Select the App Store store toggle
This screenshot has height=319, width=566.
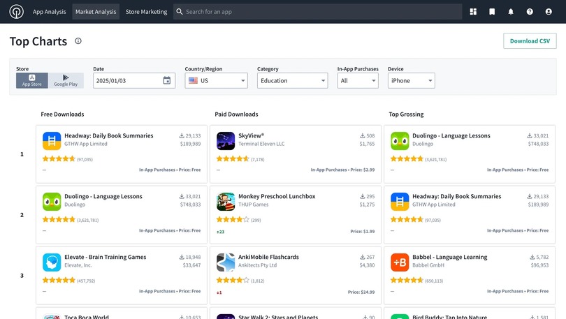pos(31,80)
